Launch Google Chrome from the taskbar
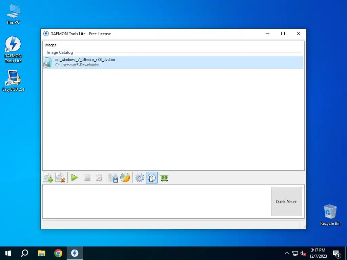The height and width of the screenshot is (260, 347). (58, 253)
